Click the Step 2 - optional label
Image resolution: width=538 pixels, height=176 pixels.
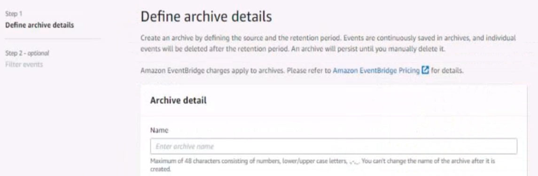[27, 53]
